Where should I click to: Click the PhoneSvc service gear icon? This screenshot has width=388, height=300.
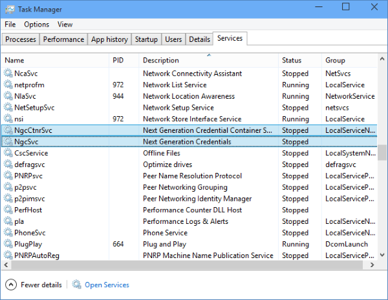point(8,233)
